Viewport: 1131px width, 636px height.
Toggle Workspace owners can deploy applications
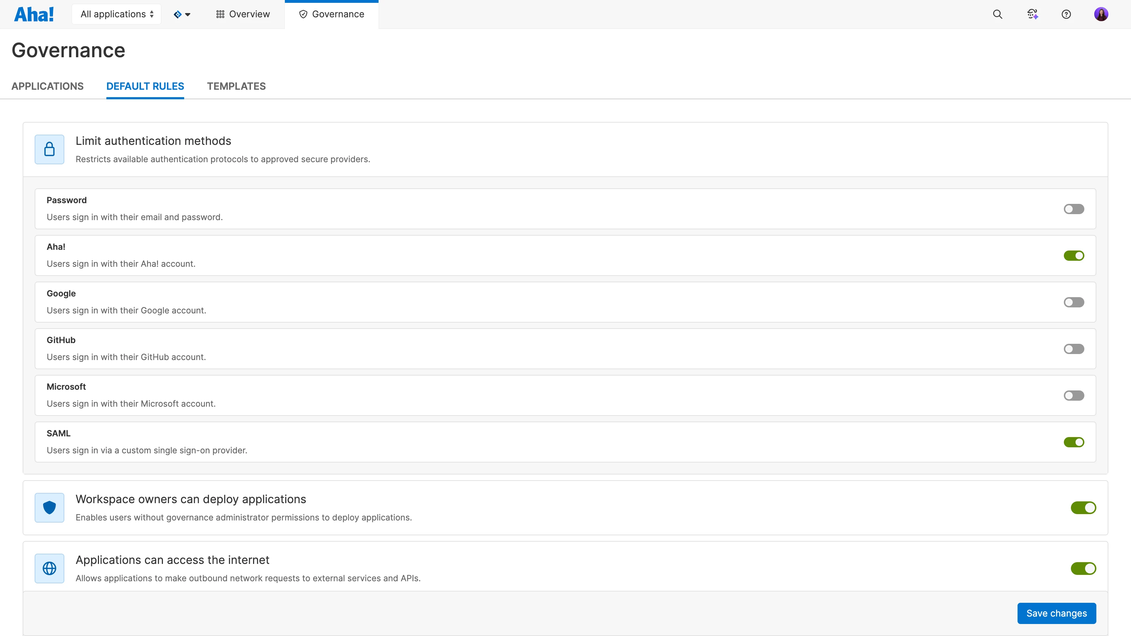click(1083, 508)
